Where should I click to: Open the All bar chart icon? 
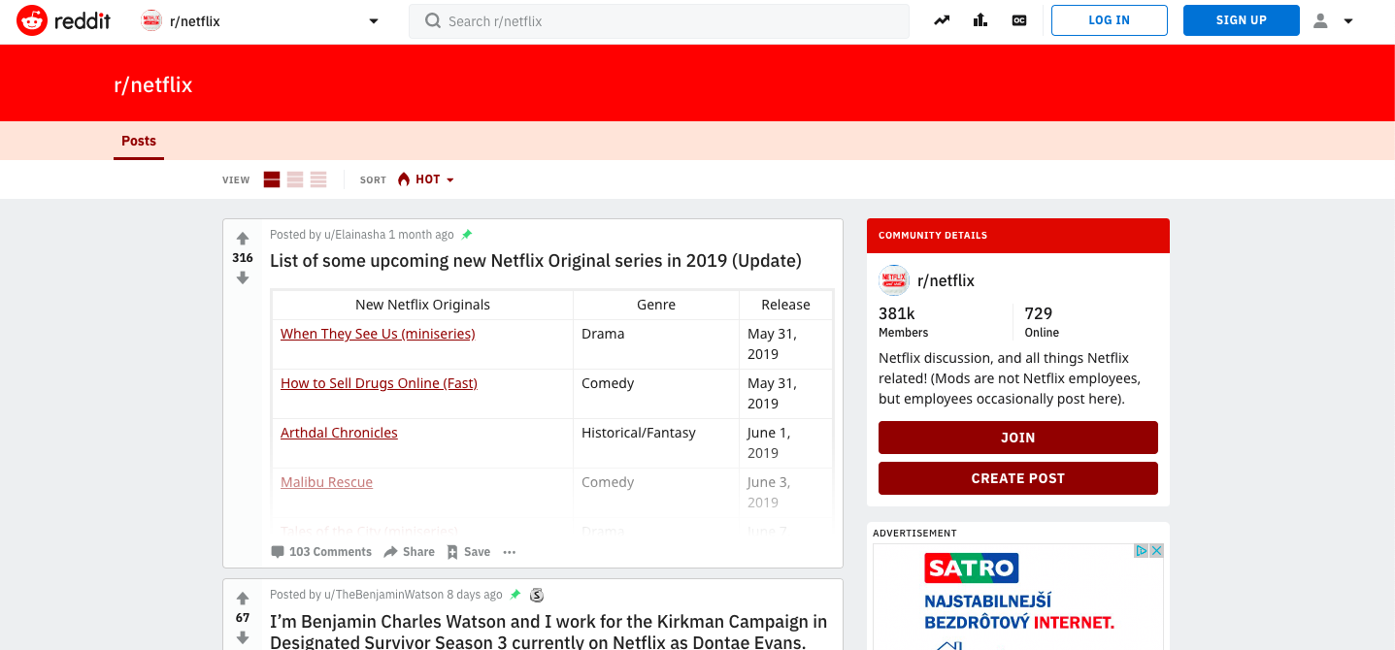pos(980,20)
